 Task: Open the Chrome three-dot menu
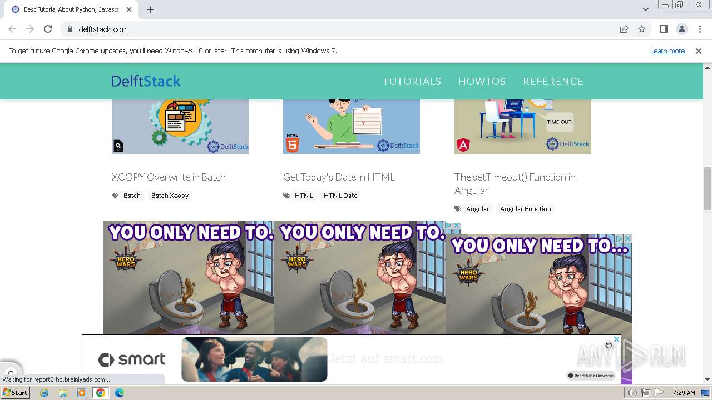(700, 29)
